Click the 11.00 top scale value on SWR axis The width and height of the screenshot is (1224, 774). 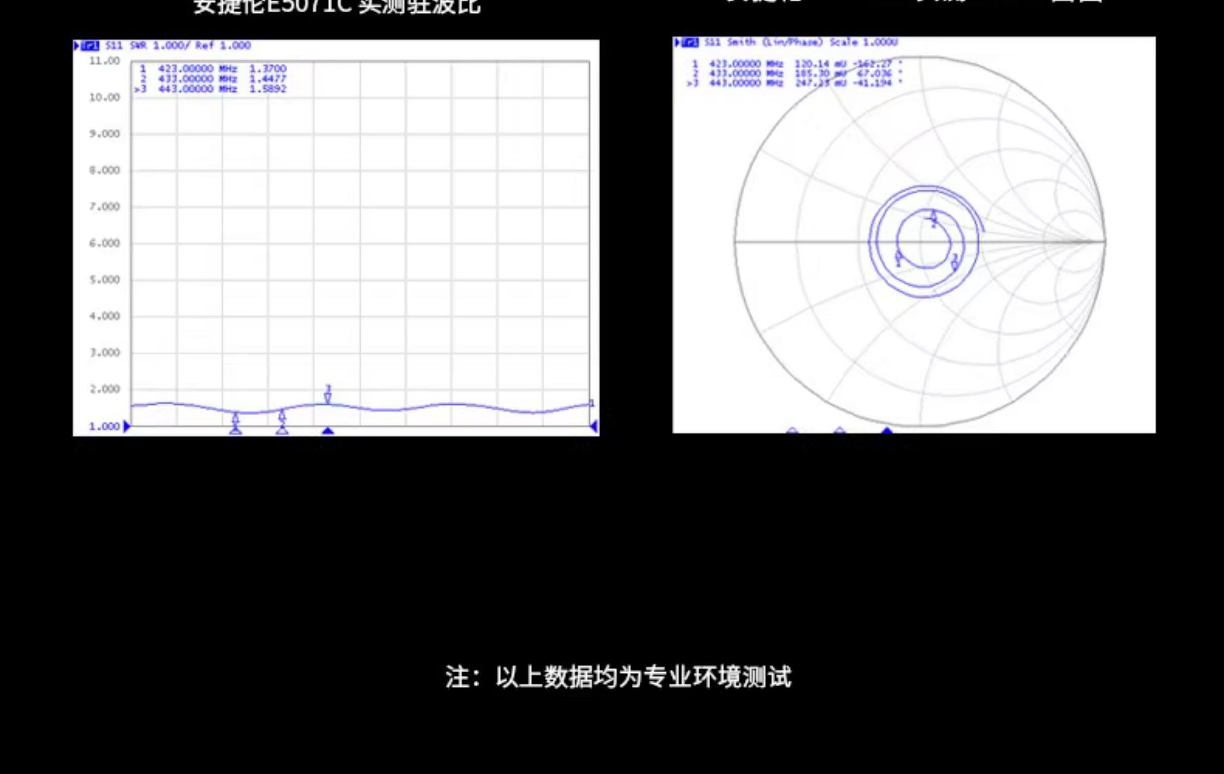pyautogui.click(x=104, y=61)
